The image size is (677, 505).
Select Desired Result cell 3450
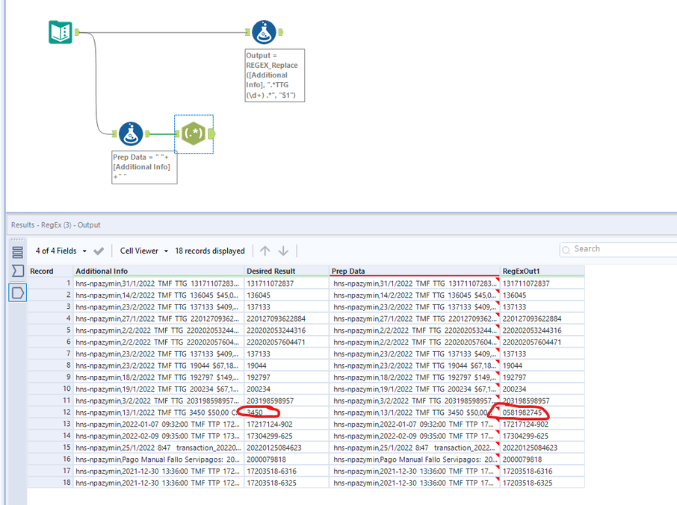pyautogui.click(x=286, y=413)
